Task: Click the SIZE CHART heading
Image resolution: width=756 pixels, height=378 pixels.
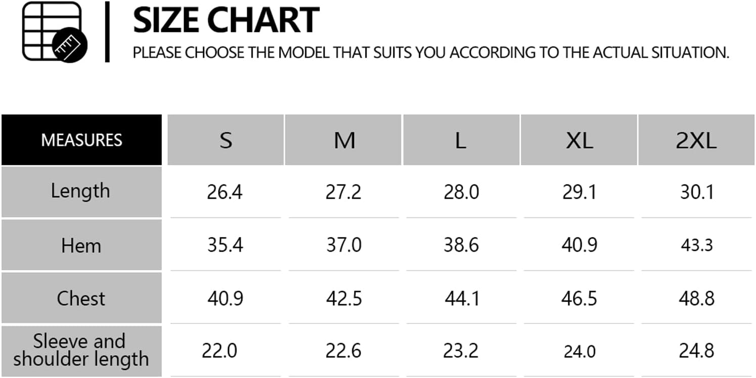Action: [226, 20]
